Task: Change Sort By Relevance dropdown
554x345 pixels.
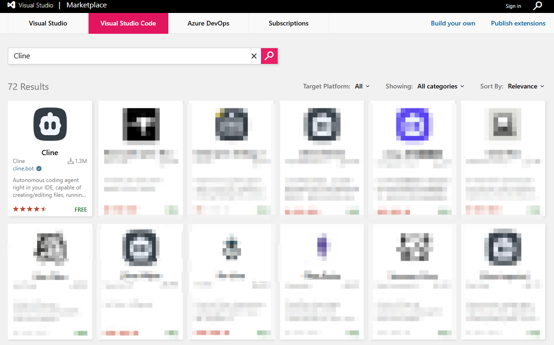Action: [x=526, y=86]
